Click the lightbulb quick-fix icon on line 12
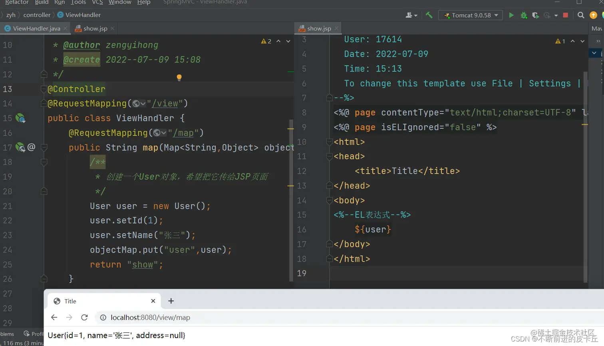Viewport: 604px width, 346px height. pyautogui.click(x=179, y=78)
